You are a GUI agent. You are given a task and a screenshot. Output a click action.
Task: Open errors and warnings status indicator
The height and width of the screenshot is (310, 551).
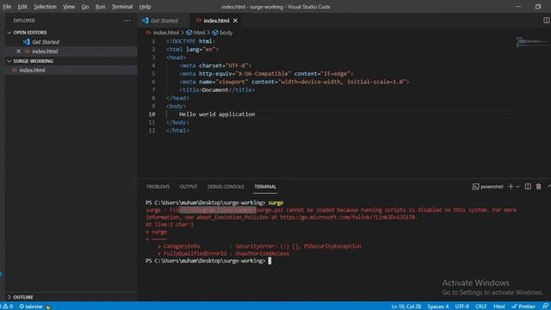coord(8,307)
